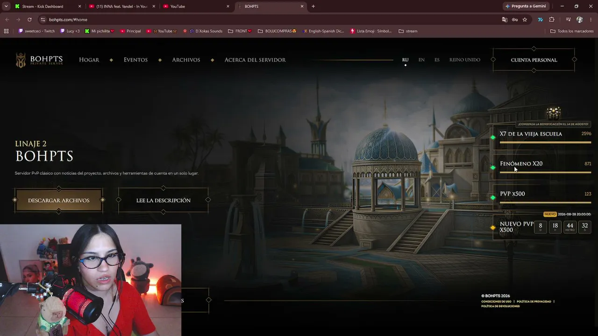Click the BOHPTS helmet logo
This screenshot has height=336, width=598.
pos(21,60)
